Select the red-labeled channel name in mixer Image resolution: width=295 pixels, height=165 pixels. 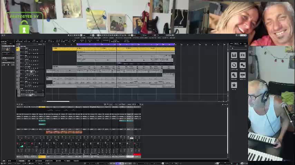coord(137,157)
